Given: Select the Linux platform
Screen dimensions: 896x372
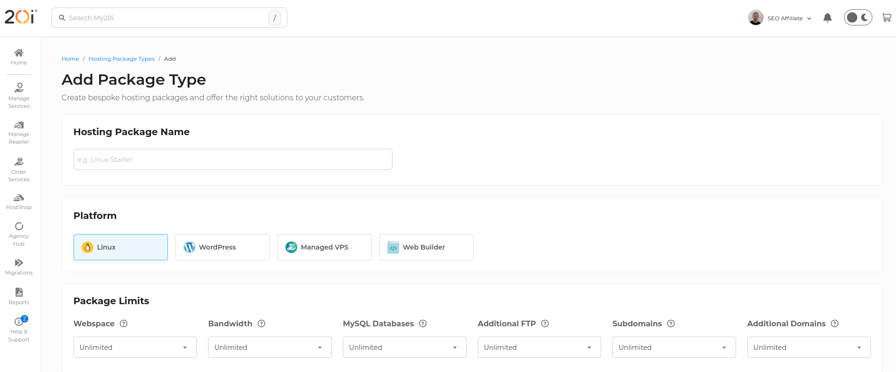Looking at the screenshot, I should pyautogui.click(x=121, y=247).
